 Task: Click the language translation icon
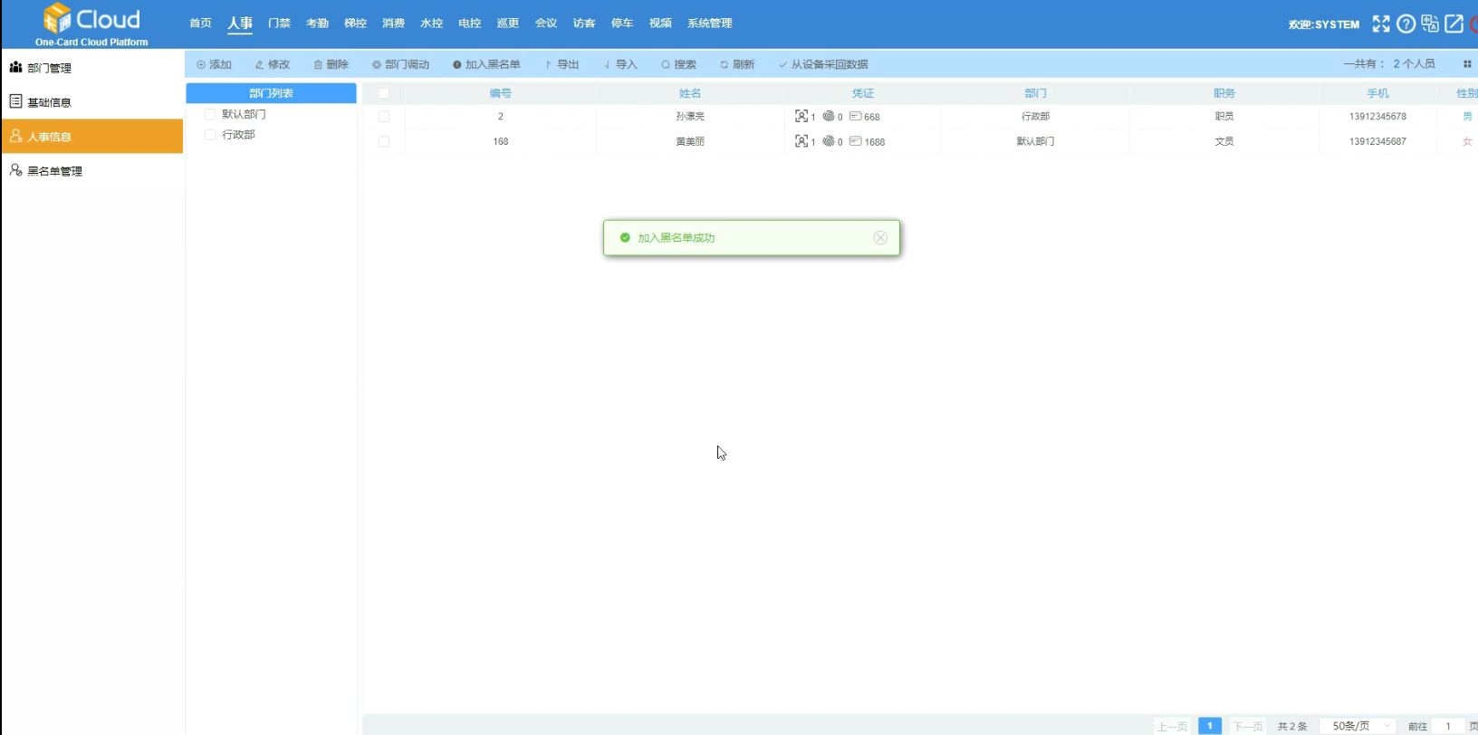click(x=1430, y=24)
